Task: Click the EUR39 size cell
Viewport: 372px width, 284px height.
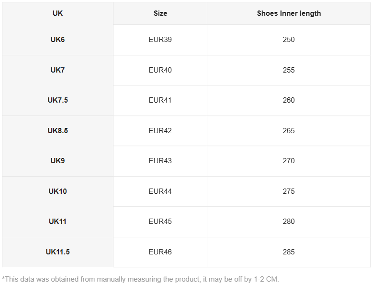Action: [x=160, y=40]
